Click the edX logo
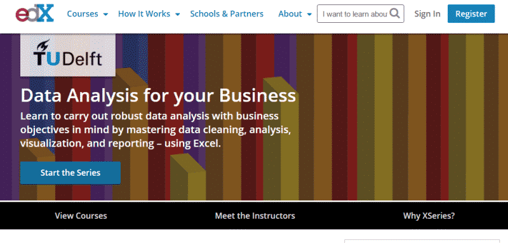508x243 pixels. (35, 13)
